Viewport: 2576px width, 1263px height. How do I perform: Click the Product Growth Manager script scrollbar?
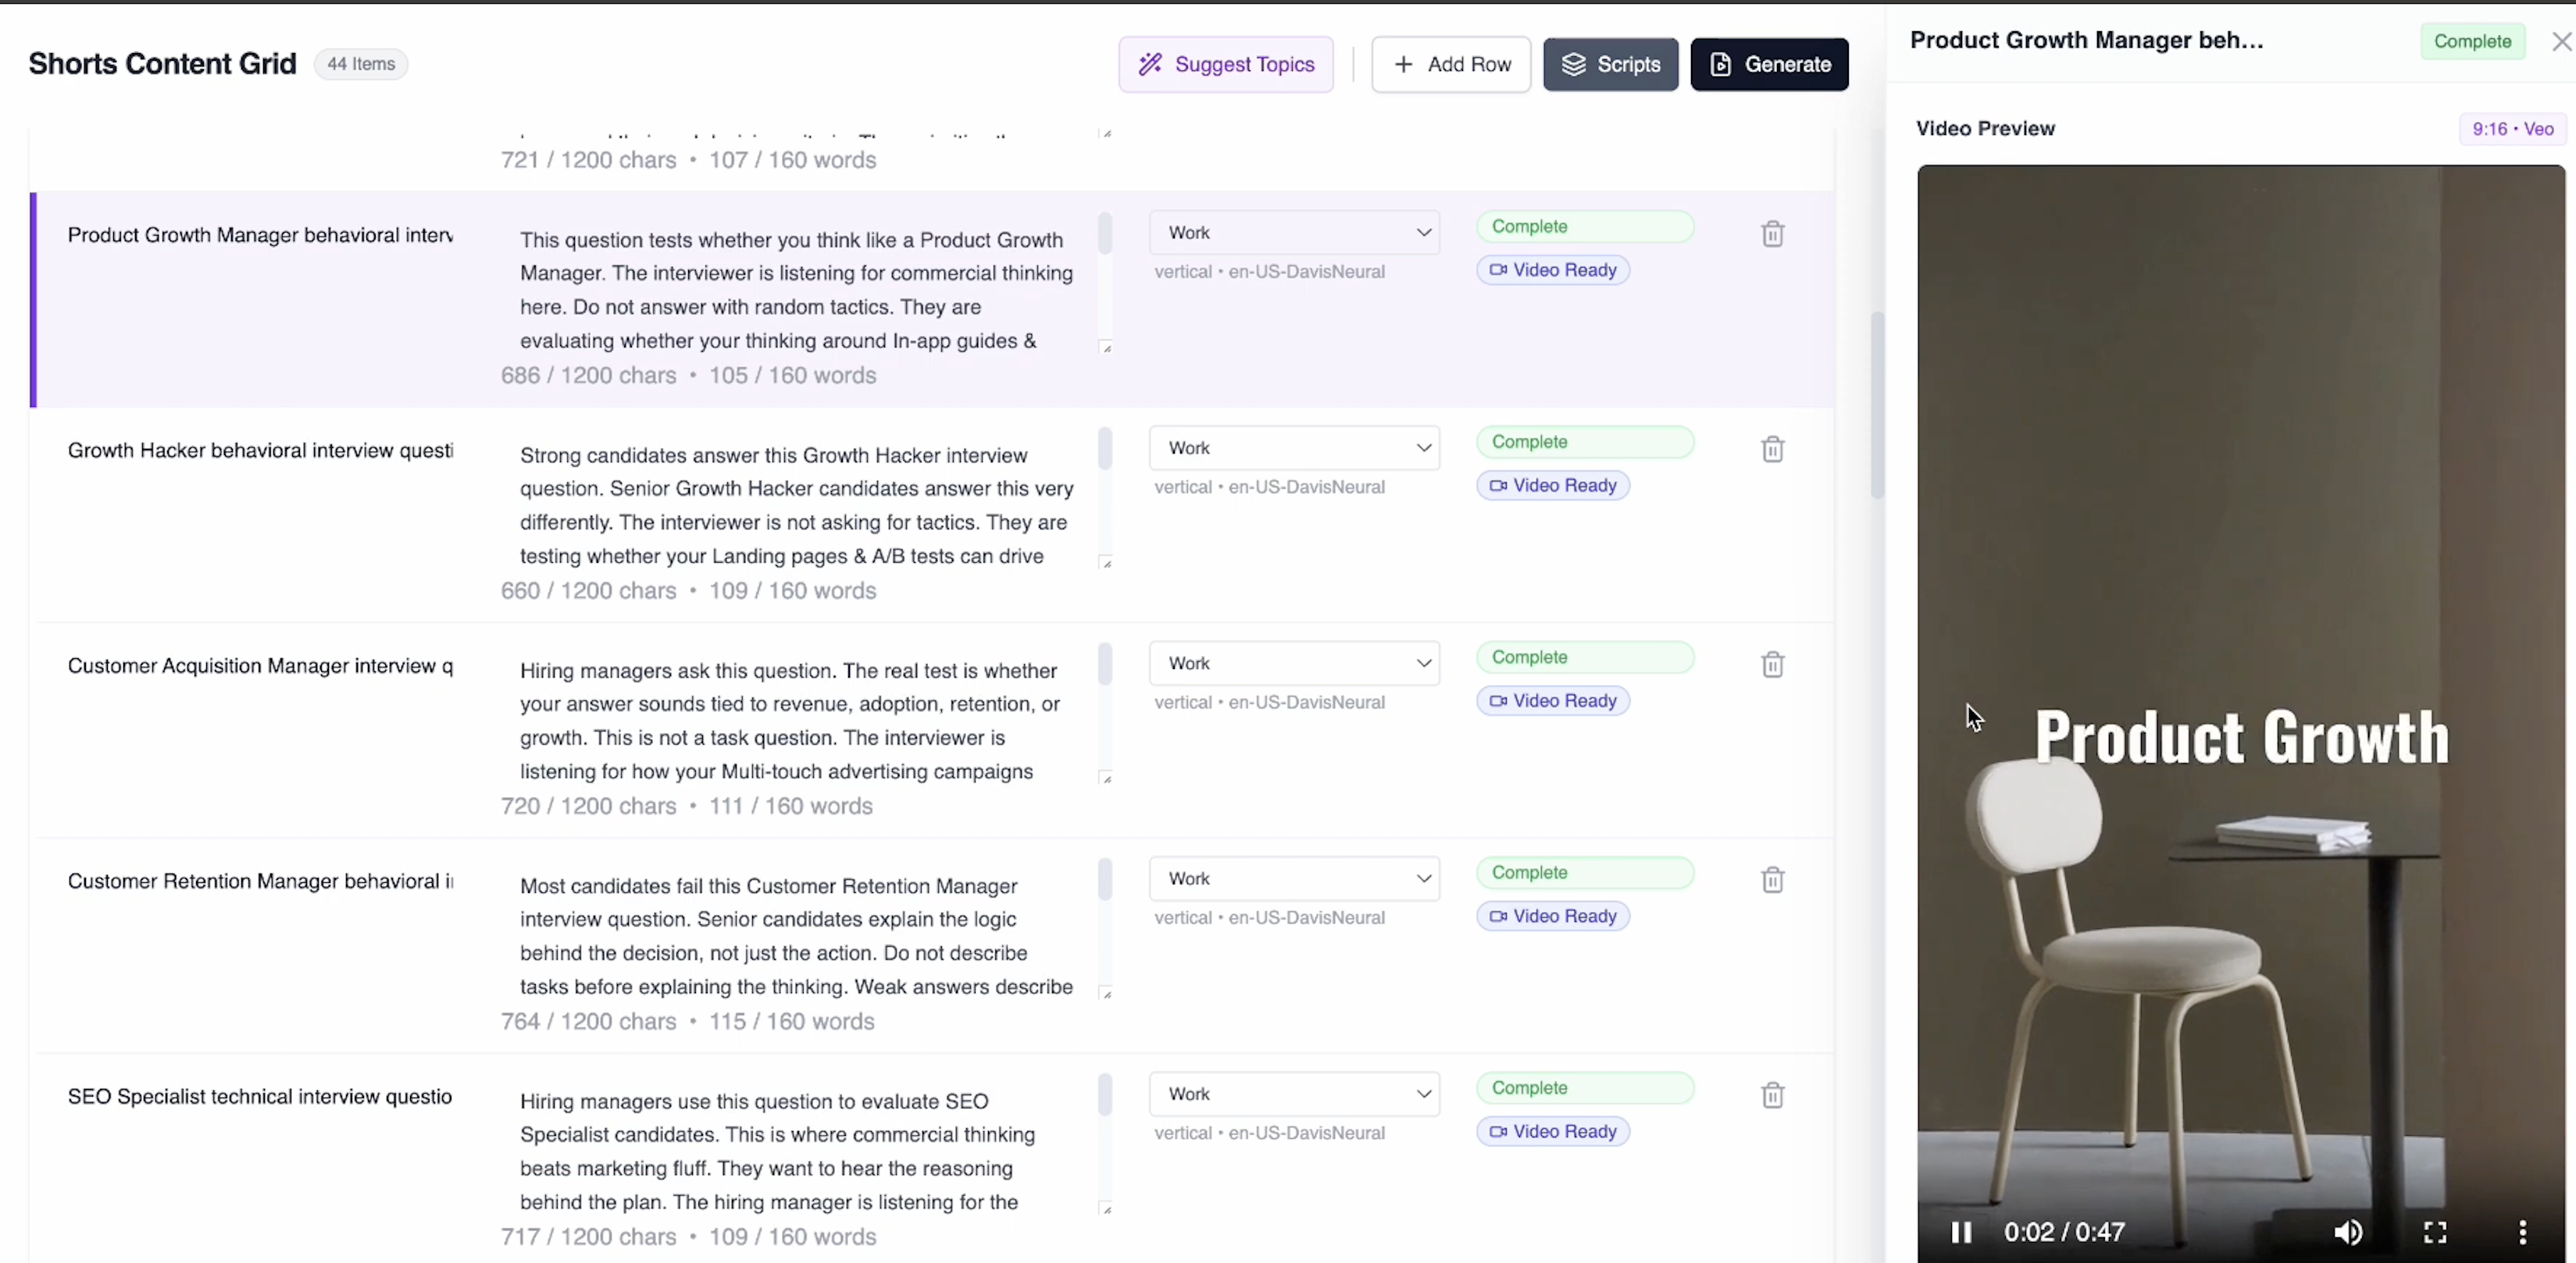pos(1104,233)
